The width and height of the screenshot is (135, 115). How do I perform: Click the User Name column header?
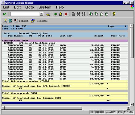pos(118,36)
